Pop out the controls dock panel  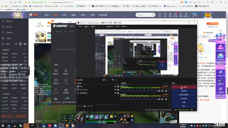pos(193,83)
